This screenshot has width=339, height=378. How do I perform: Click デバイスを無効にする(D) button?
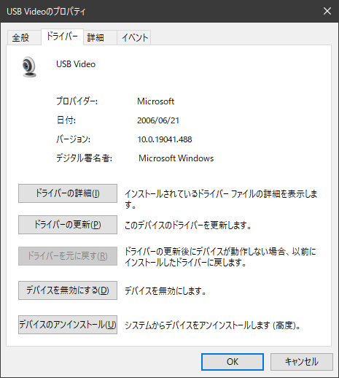[x=68, y=290]
